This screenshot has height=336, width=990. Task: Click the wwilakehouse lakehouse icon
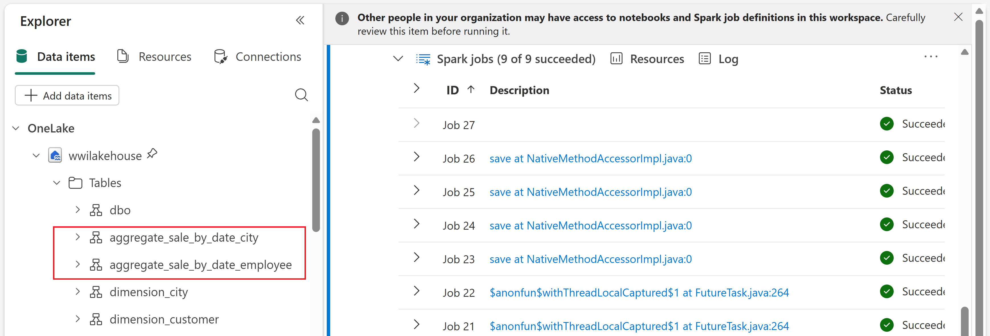click(55, 156)
